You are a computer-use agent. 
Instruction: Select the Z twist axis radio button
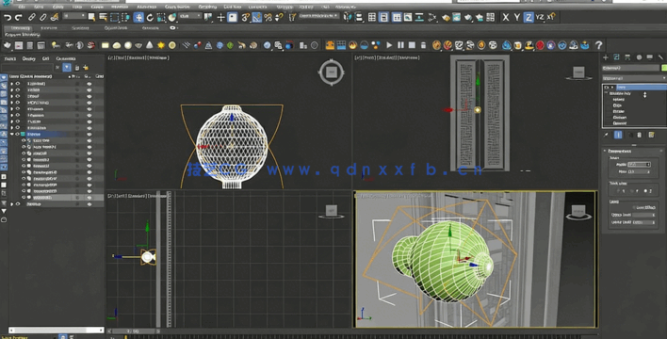(x=646, y=191)
